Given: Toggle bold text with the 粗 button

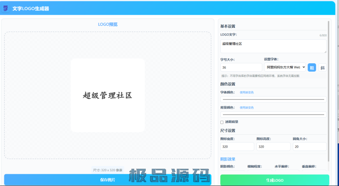Looking at the screenshot, I should (311, 67).
